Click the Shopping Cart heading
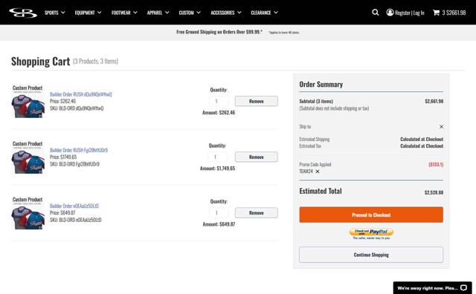476x294 pixels. [40, 61]
